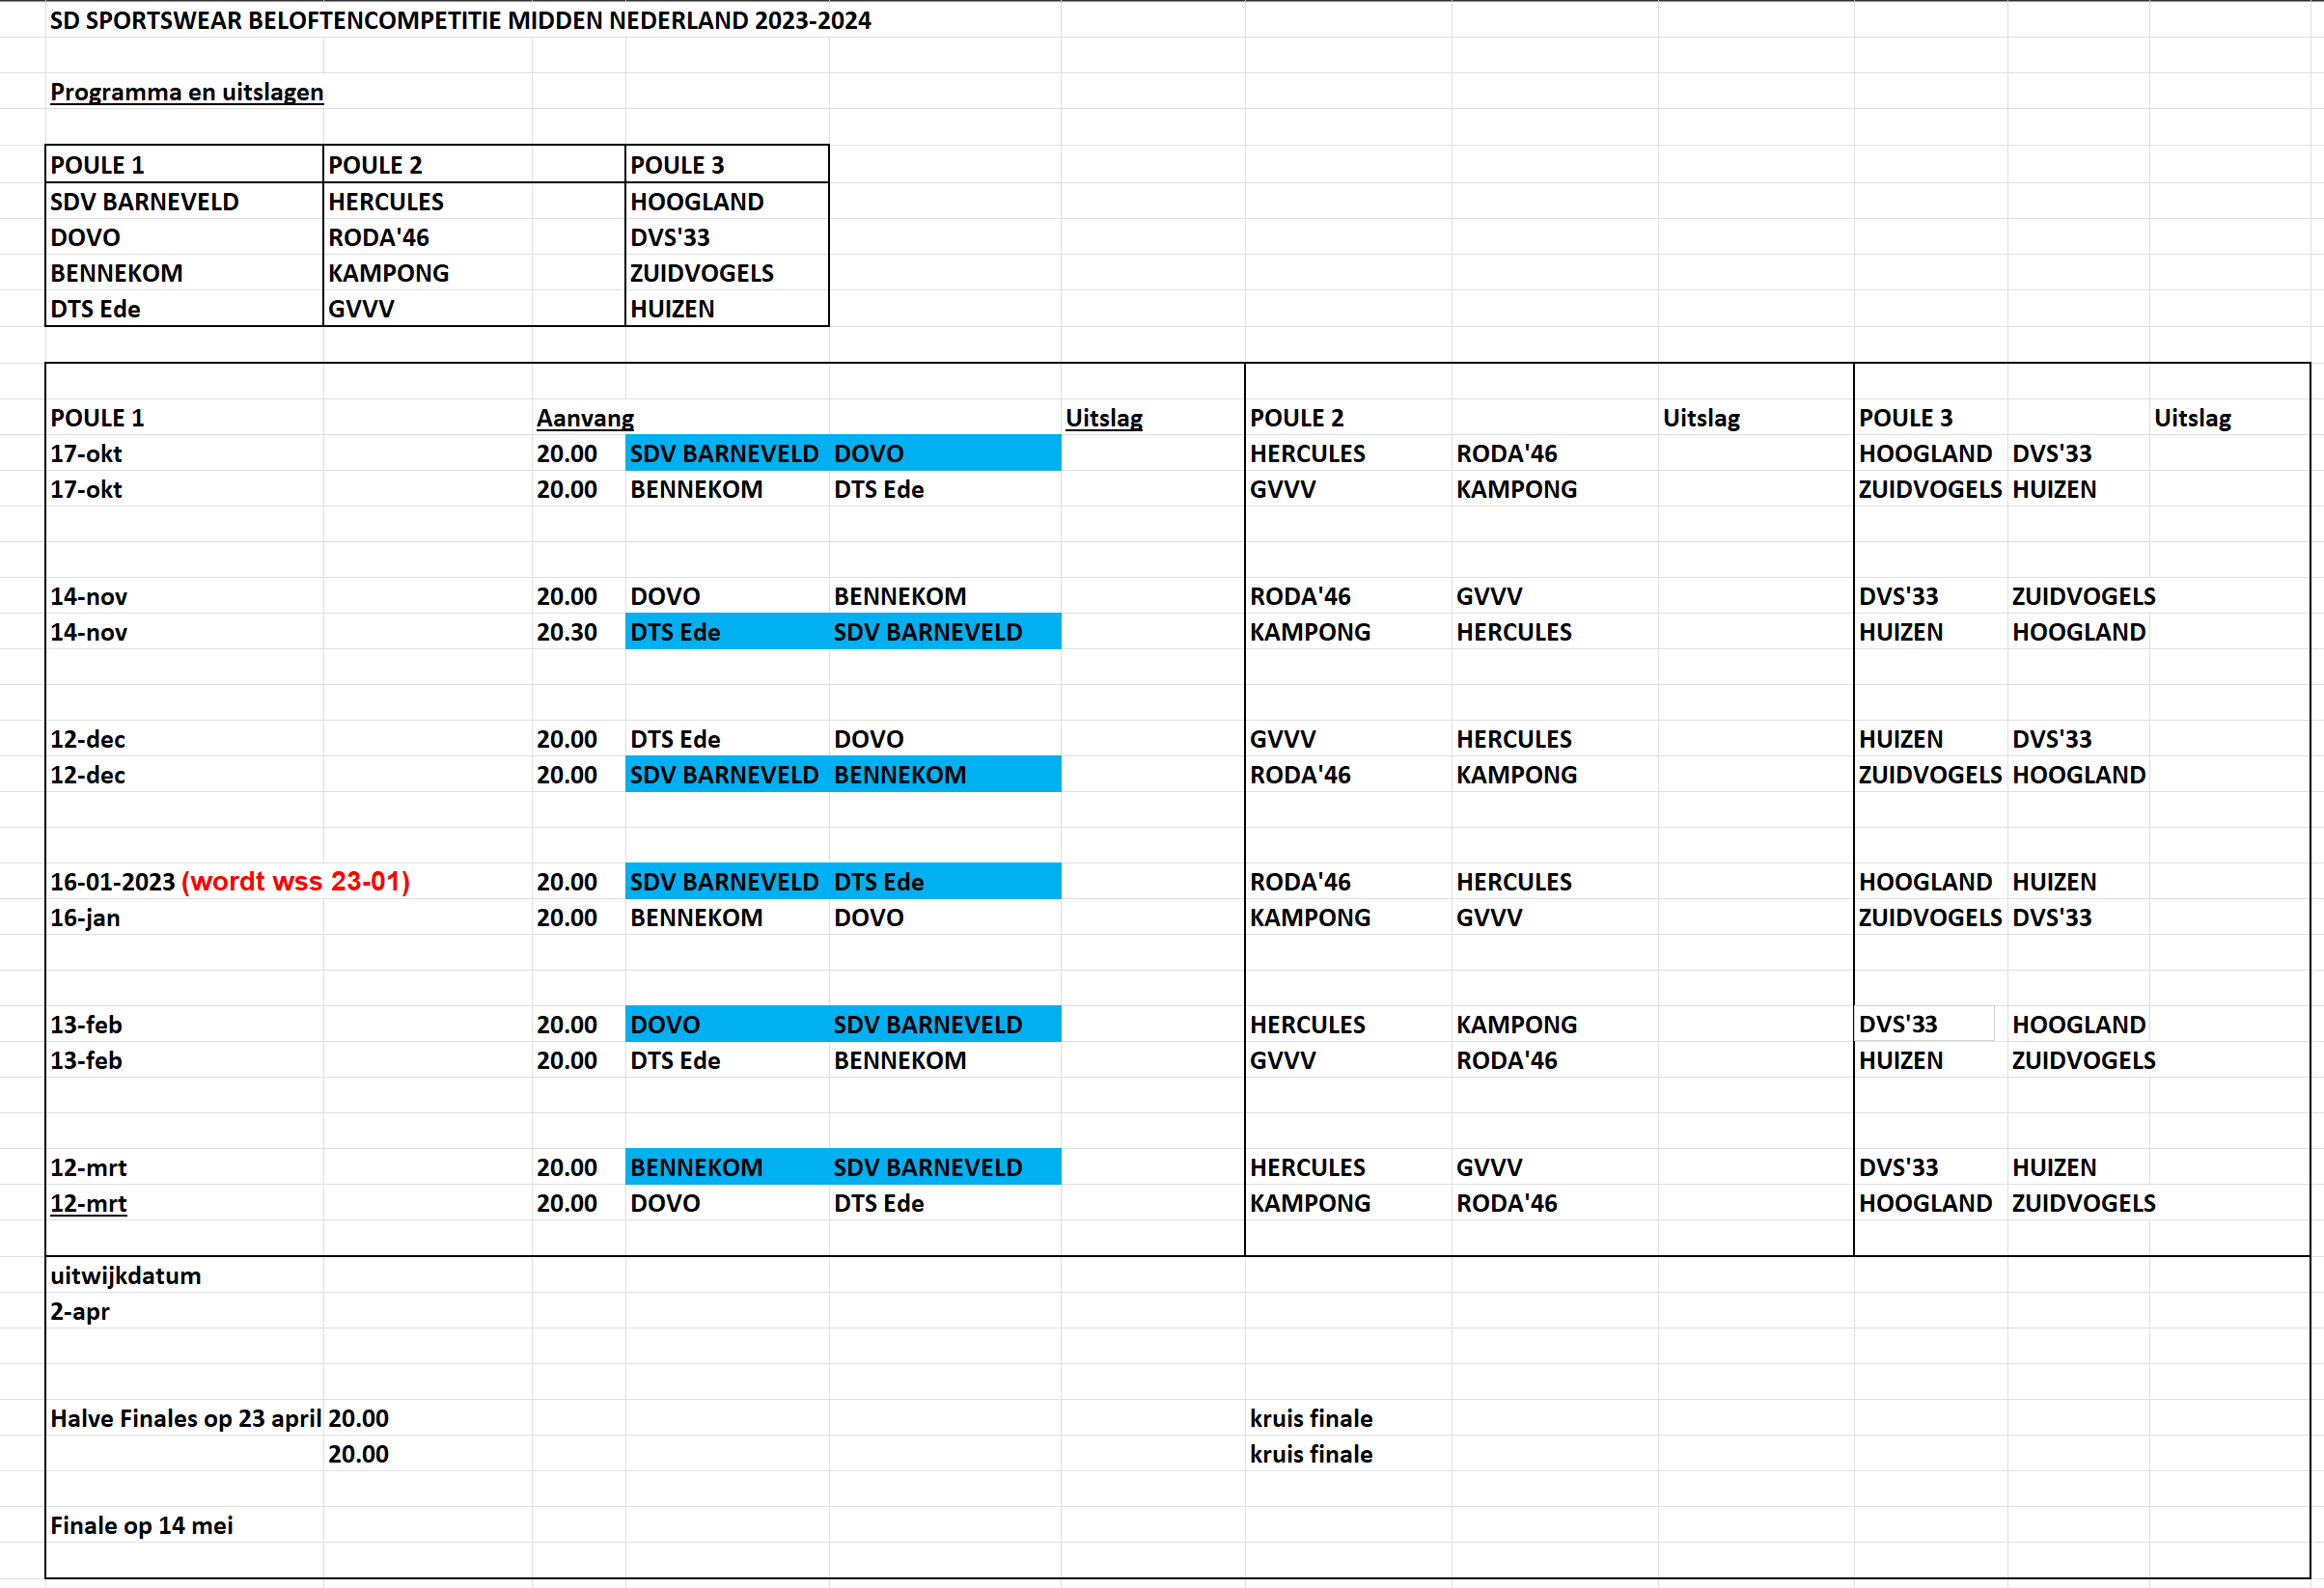The width and height of the screenshot is (2324, 1588).
Task: Click the underlined 'Programma en uitslagen' heading
Action: 187,92
